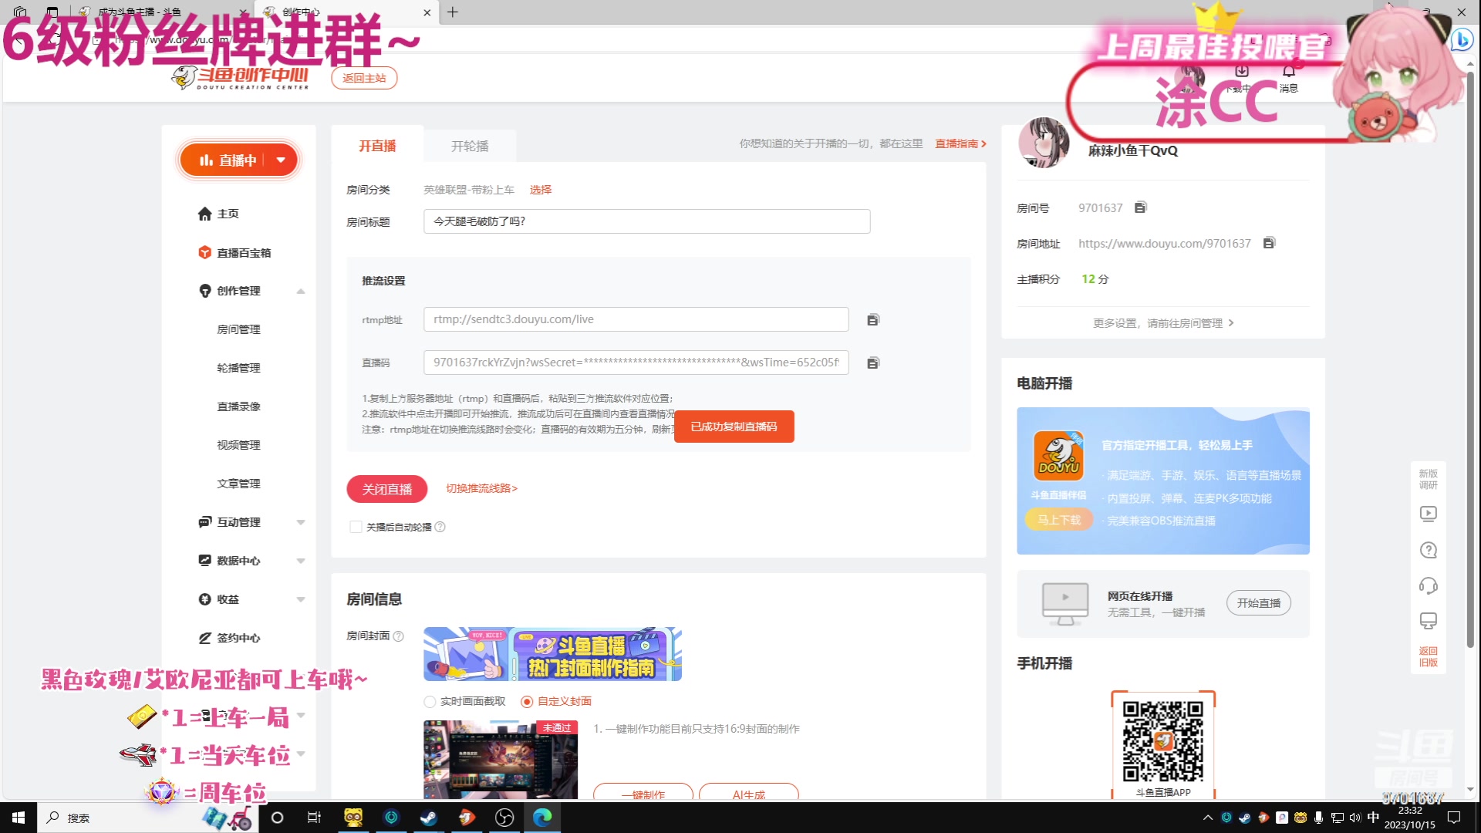Copy the stream key with the copy icon
Image resolution: width=1481 pixels, height=833 pixels.
873,363
